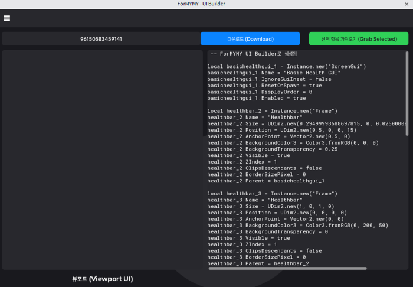Image resolution: width=413 pixels, height=287 pixels.
Task: Click line 'healthbar_3.Name = "Healthbar"'
Action: (x=255, y=200)
